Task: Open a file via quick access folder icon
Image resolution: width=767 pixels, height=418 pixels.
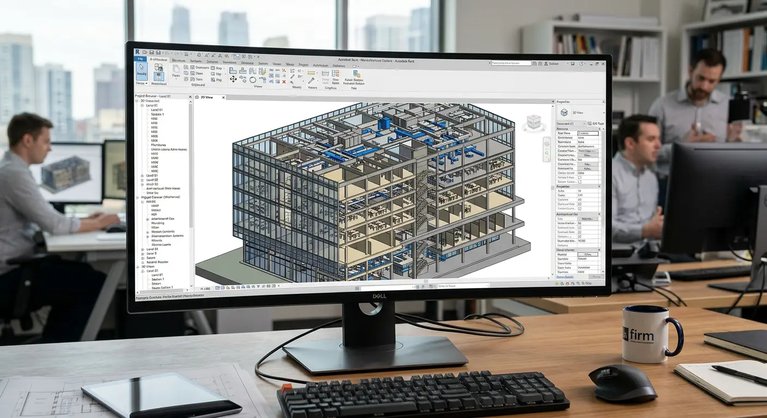Action: click(x=145, y=52)
